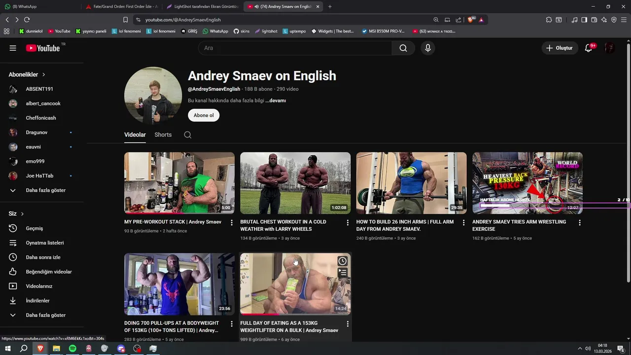
Task: Open the account avatar menu
Action: click(610, 48)
